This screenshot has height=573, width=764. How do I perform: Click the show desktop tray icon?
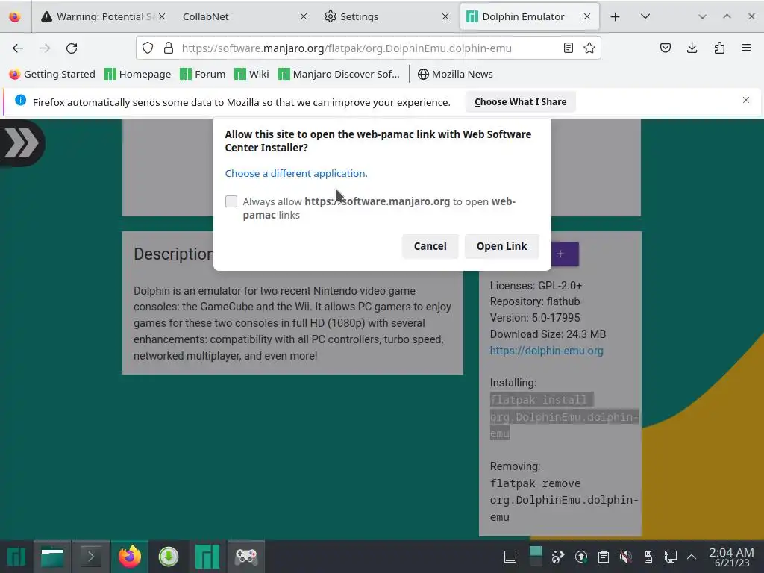click(x=510, y=557)
